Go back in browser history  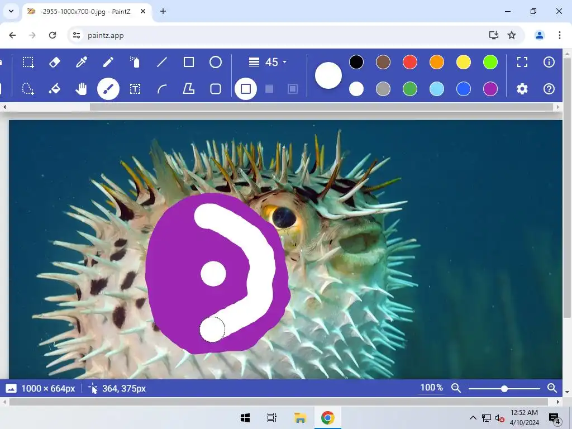pos(12,35)
